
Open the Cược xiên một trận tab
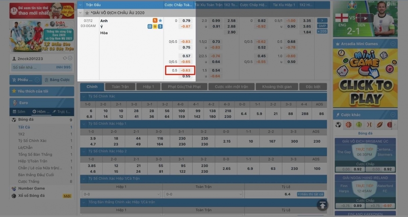click(231, 87)
